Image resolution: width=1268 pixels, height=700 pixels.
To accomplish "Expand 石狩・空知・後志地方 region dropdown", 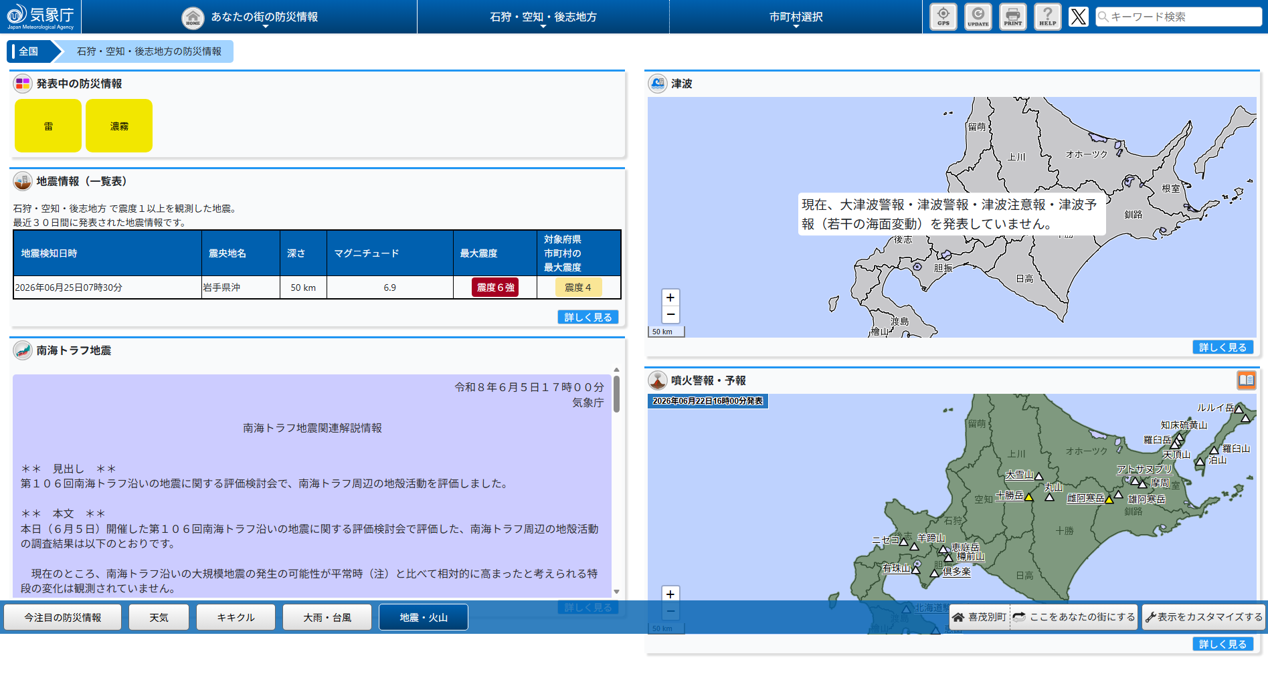I will coord(543,17).
